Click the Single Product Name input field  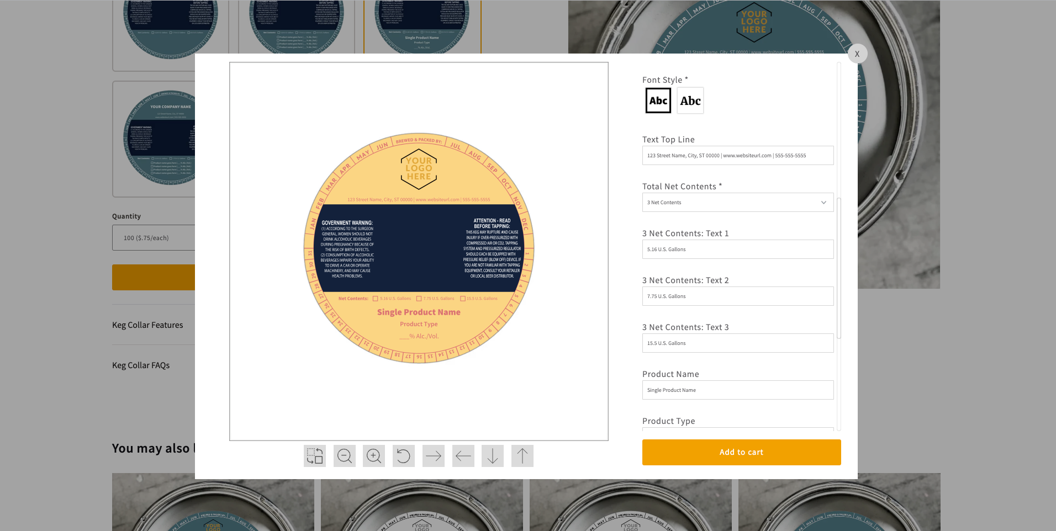[737, 390]
